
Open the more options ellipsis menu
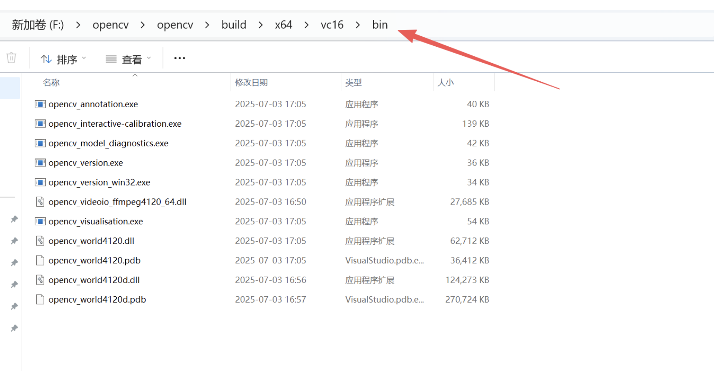click(x=180, y=58)
